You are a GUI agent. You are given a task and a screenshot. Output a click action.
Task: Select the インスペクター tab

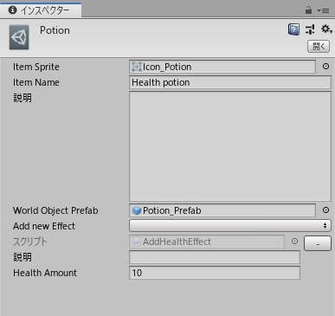pyautogui.click(x=41, y=10)
